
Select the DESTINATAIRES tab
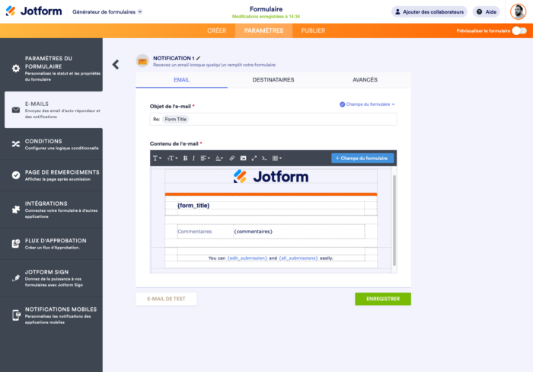[x=273, y=80]
